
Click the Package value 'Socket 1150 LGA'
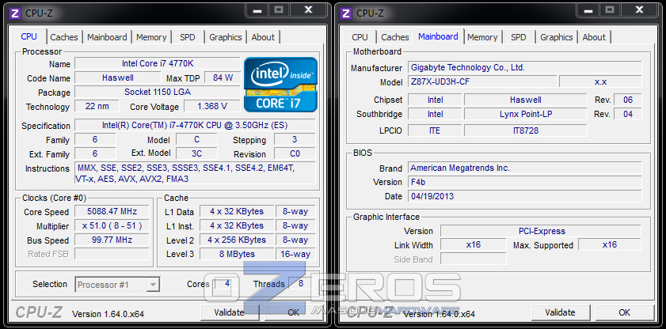pos(157,92)
